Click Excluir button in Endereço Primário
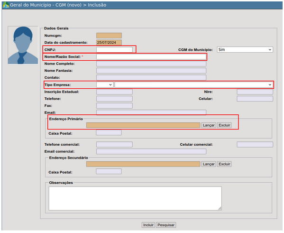The width and height of the screenshot is (284, 233). tap(224, 125)
